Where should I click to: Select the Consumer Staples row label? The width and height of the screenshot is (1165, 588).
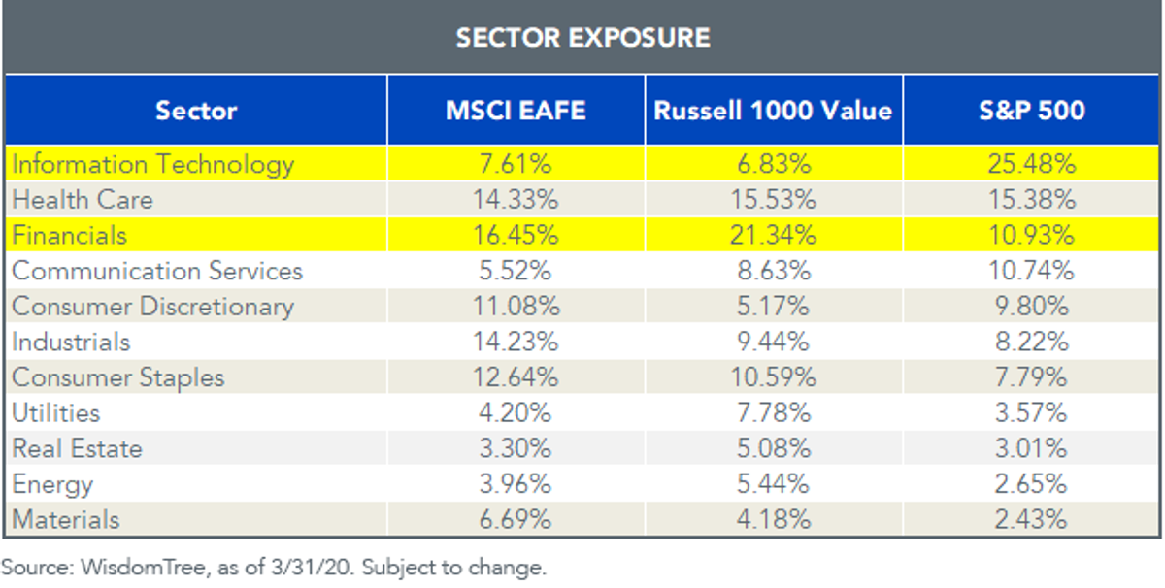tap(118, 377)
